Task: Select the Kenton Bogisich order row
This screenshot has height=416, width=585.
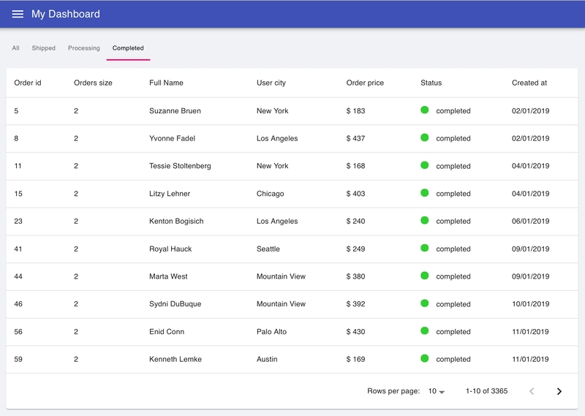Action: pos(292,222)
